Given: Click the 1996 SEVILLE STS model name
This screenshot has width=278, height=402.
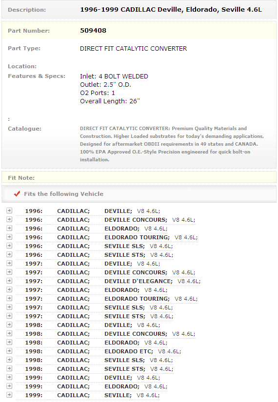Looking at the screenshot, I should pyautogui.click(x=125, y=255).
